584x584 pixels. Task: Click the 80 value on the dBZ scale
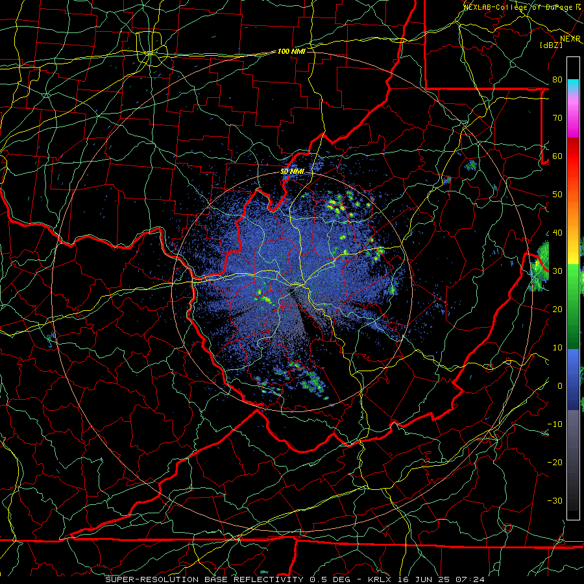tap(557, 80)
